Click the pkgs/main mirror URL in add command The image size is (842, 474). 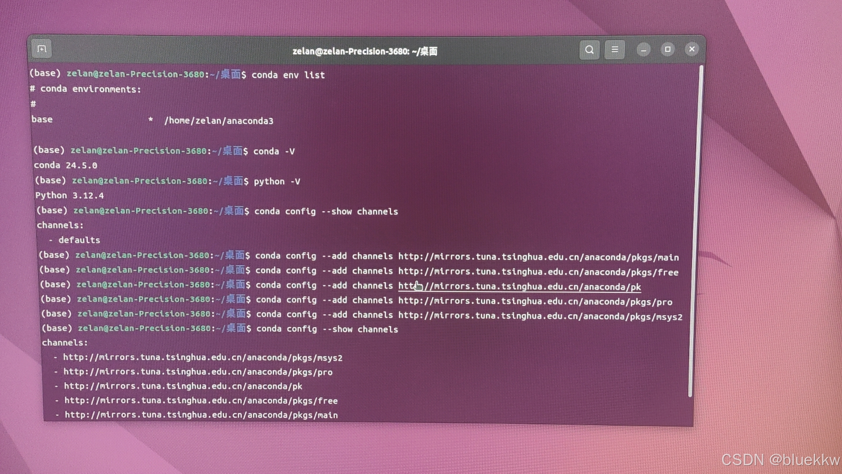pos(538,257)
